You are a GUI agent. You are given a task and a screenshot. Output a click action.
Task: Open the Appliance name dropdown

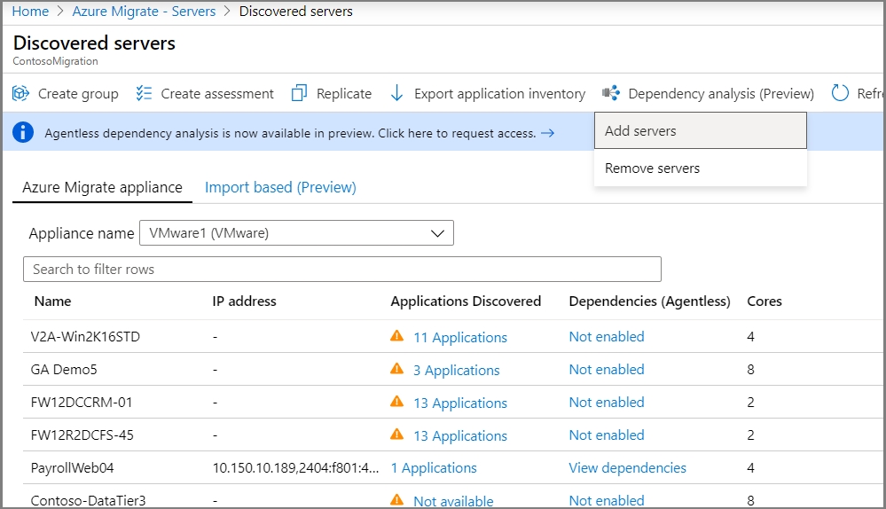[x=296, y=233]
